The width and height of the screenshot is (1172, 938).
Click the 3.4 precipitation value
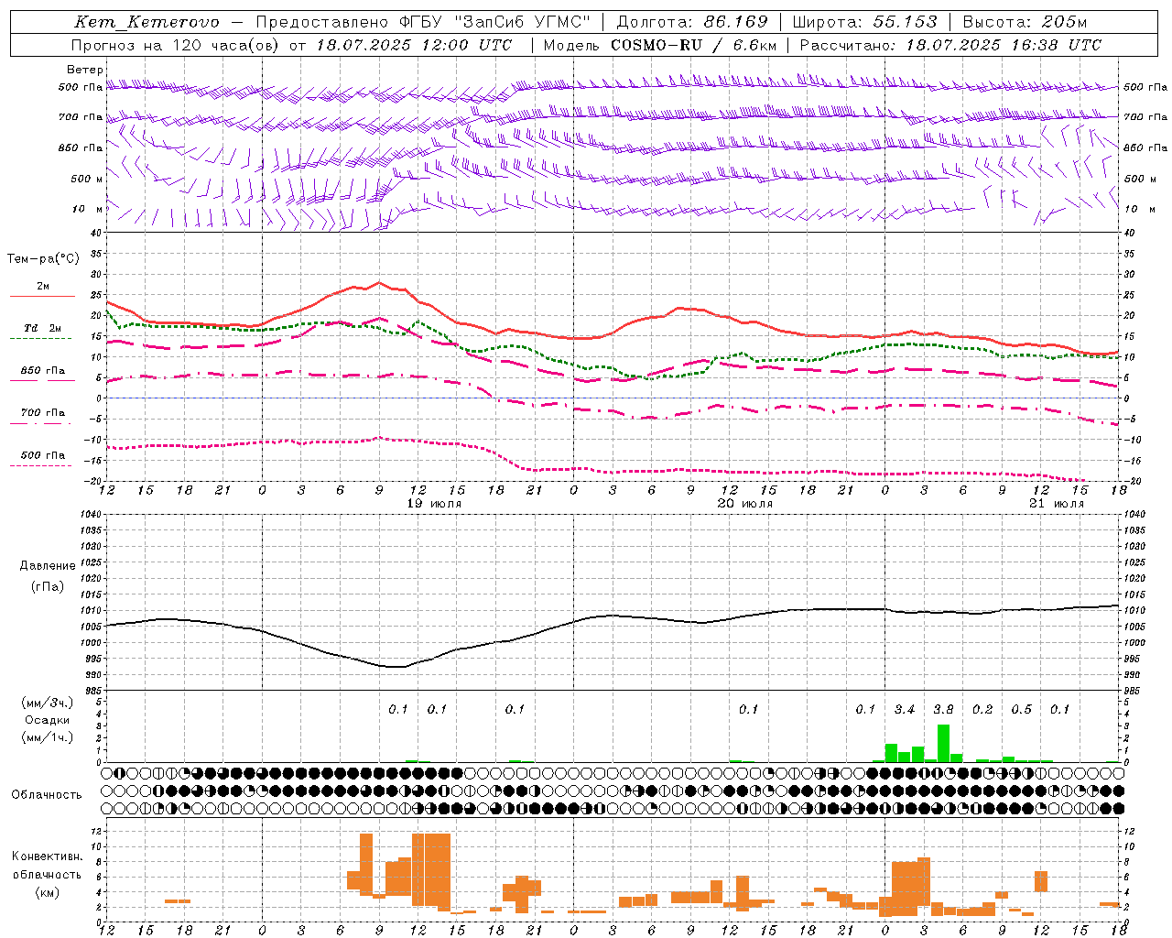pos(905,710)
